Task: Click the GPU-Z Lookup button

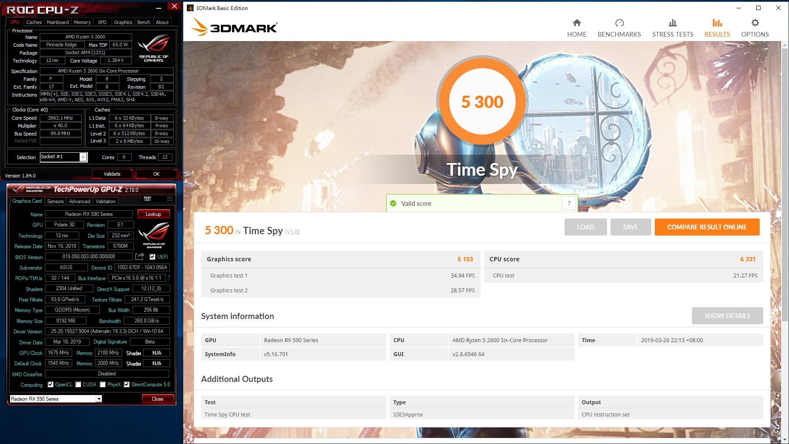Action: pos(153,214)
